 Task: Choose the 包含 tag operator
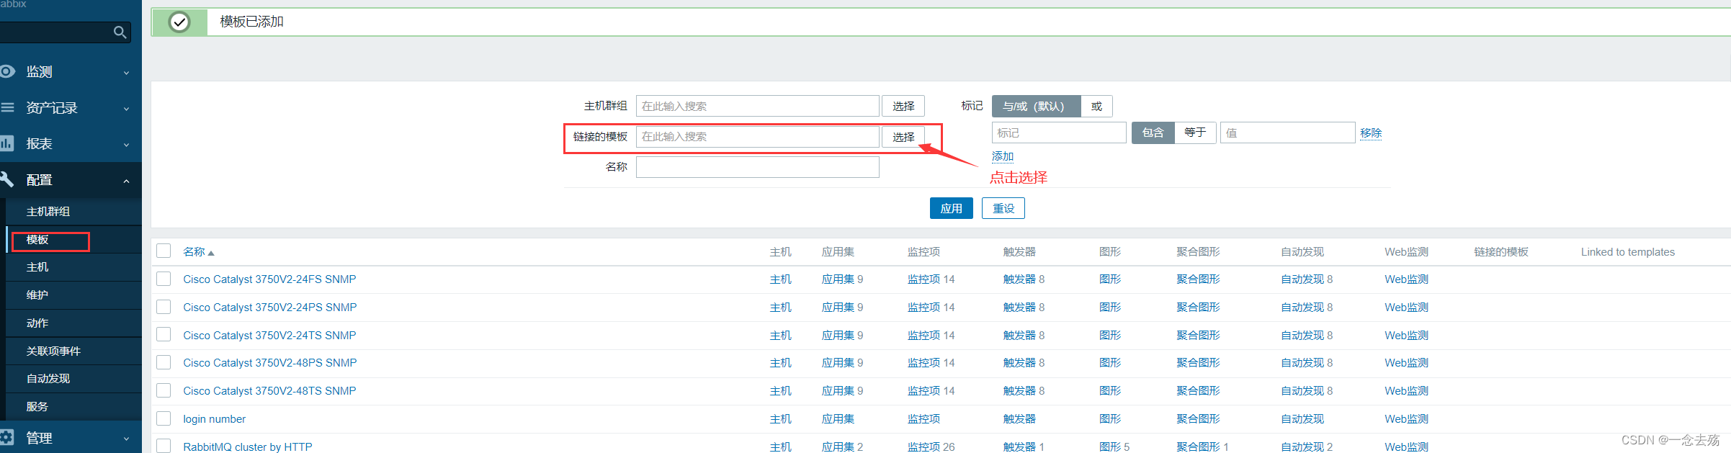click(x=1153, y=133)
